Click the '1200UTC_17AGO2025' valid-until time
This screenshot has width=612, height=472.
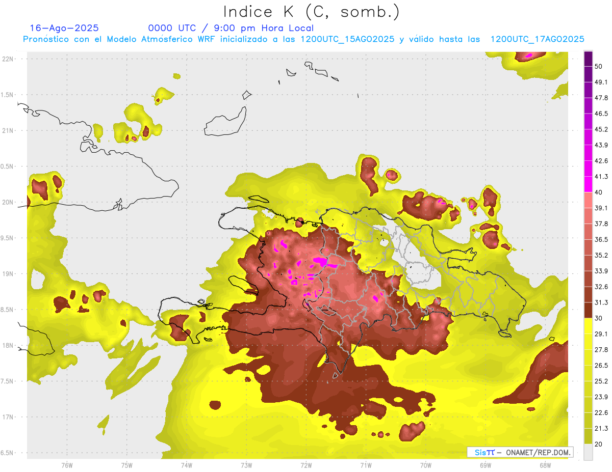(x=537, y=39)
